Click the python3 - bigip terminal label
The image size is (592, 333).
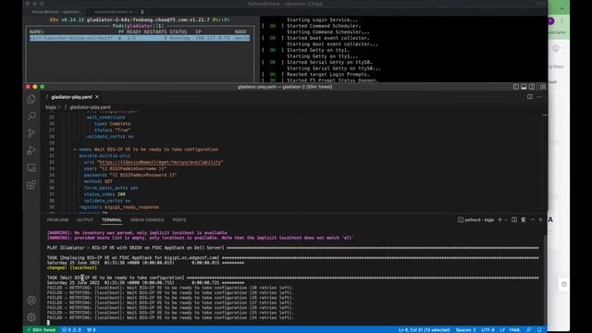476,220
